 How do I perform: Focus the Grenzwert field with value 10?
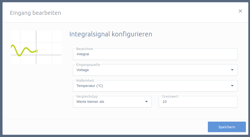(x=198, y=102)
